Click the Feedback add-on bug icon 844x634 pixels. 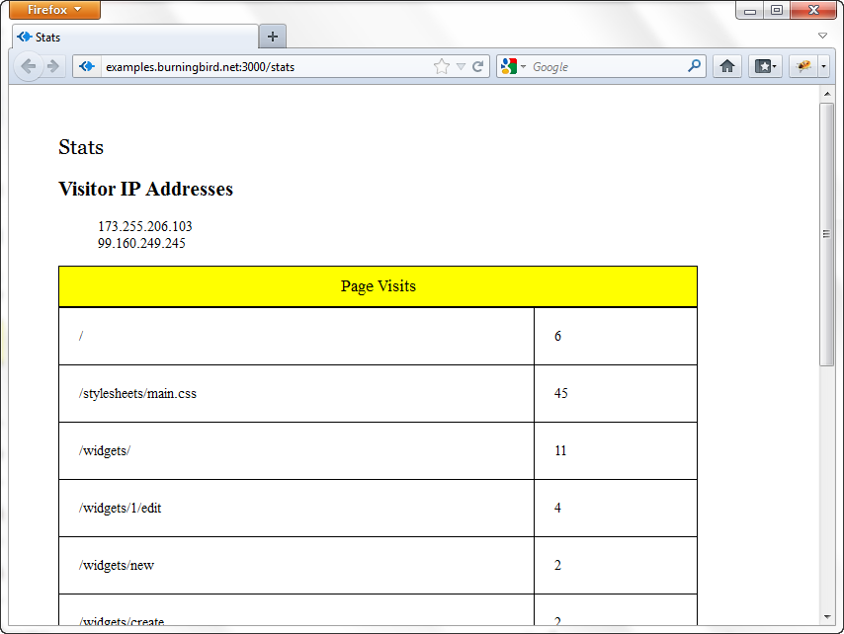pos(802,66)
